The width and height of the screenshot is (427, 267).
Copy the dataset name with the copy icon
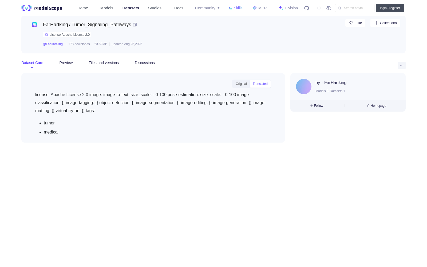(135, 25)
